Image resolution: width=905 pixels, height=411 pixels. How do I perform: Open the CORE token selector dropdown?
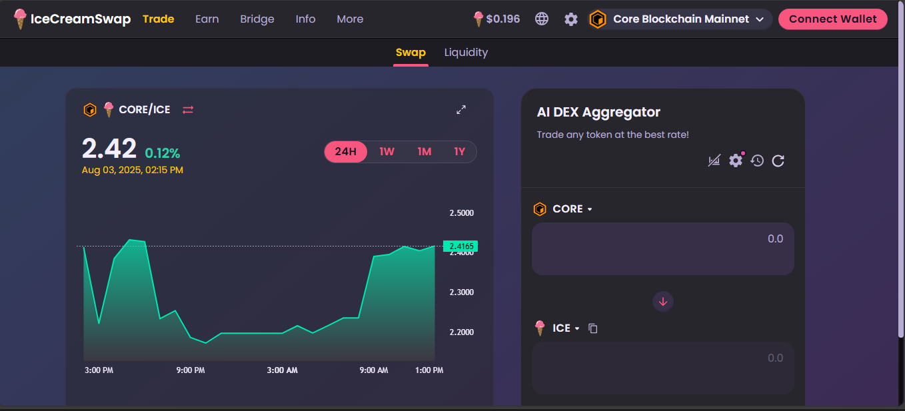tap(563, 209)
